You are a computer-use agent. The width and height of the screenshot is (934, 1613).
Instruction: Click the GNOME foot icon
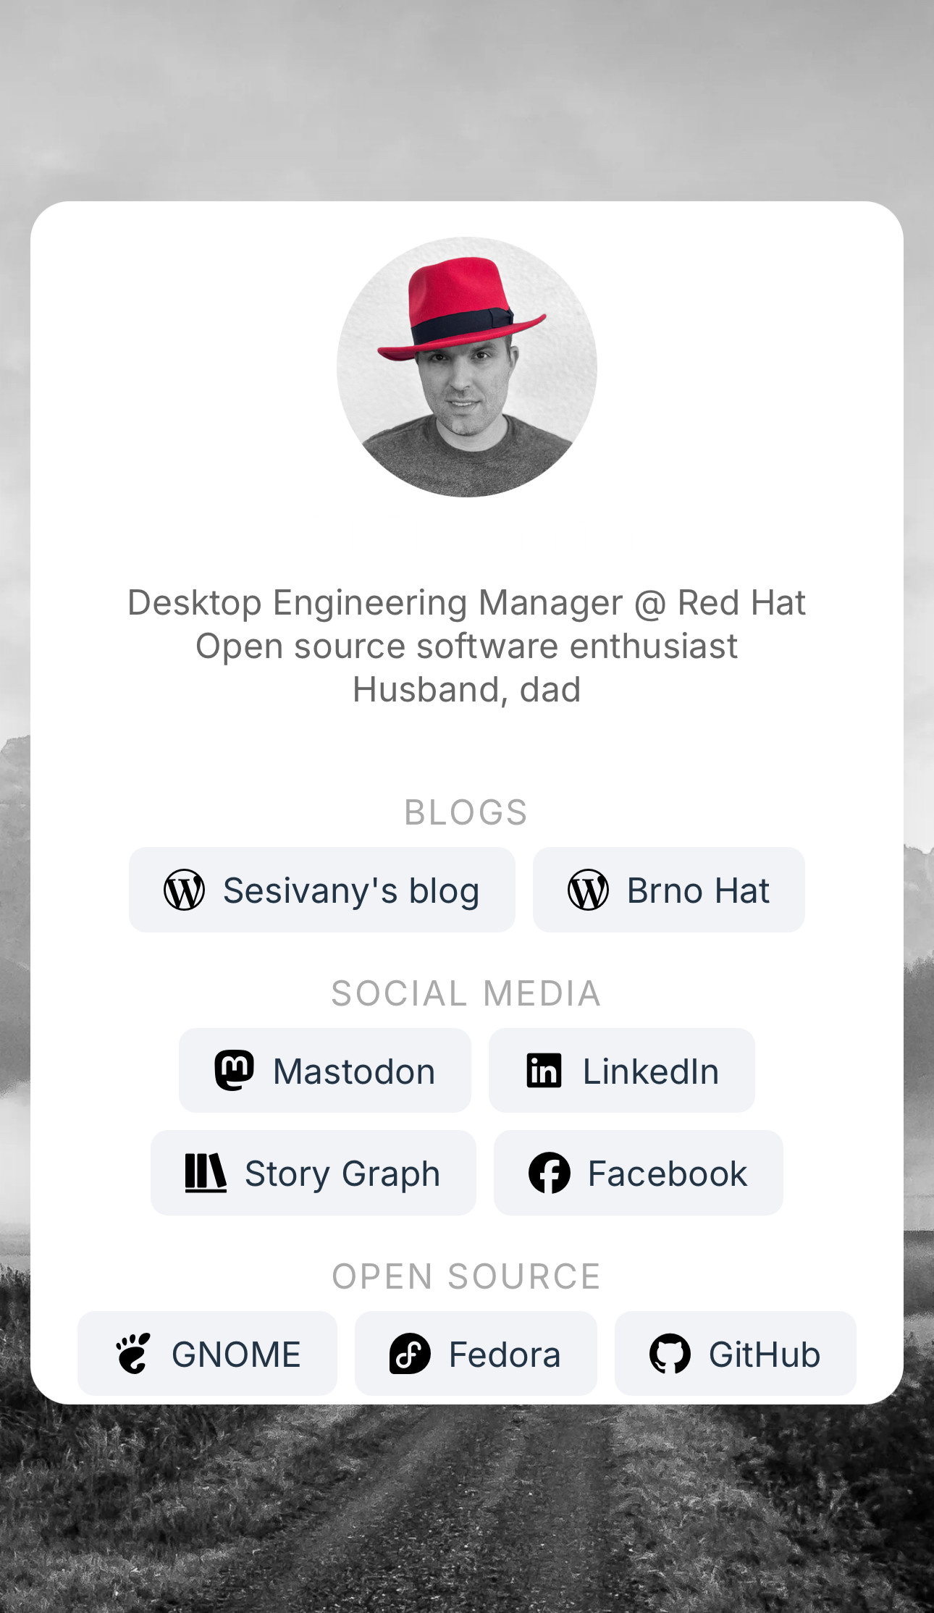pos(133,1353)
